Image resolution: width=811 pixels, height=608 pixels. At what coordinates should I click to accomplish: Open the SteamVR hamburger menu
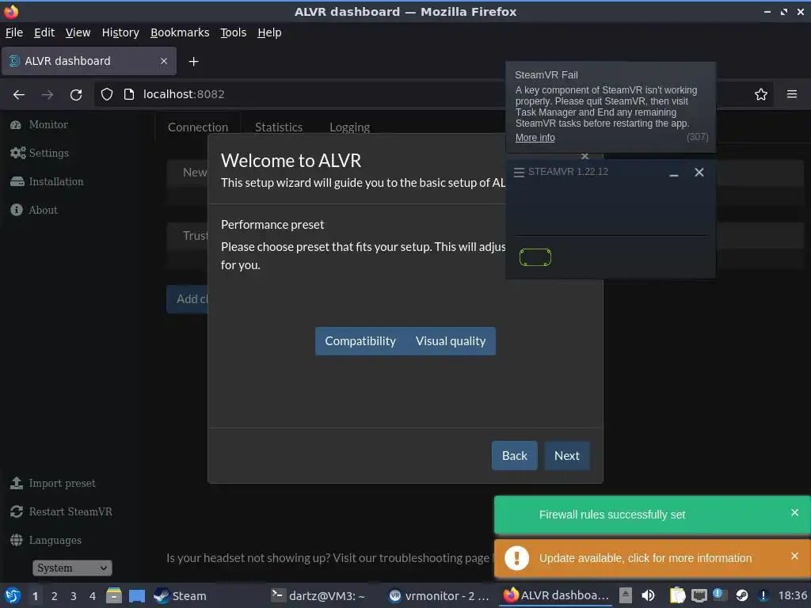click(x=519, y=172)
